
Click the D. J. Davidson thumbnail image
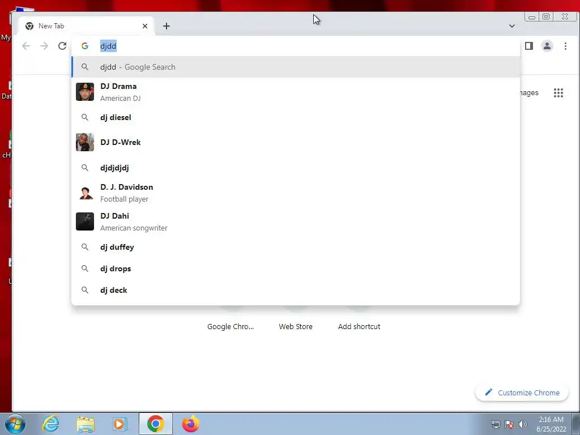(x=86, y=193)
